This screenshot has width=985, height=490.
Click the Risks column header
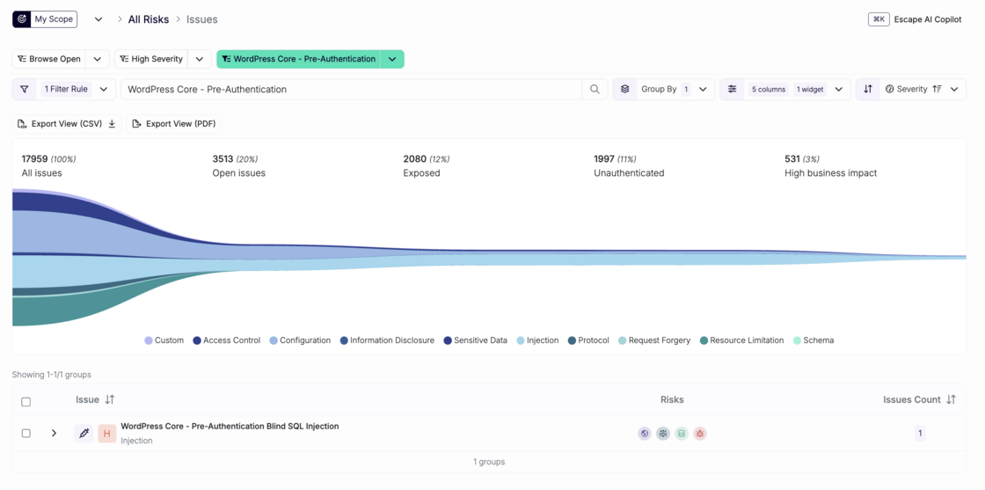coord(672,399)
